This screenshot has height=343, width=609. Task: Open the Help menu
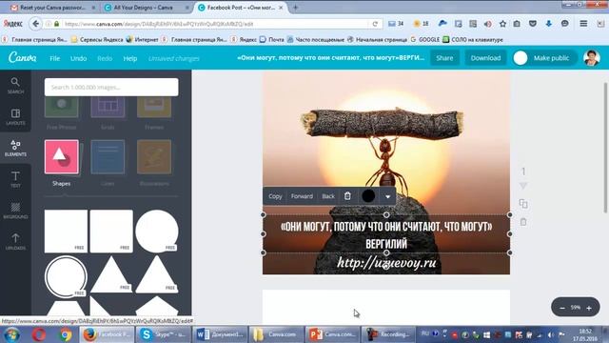pyautogui.click(x=130, y=58)
